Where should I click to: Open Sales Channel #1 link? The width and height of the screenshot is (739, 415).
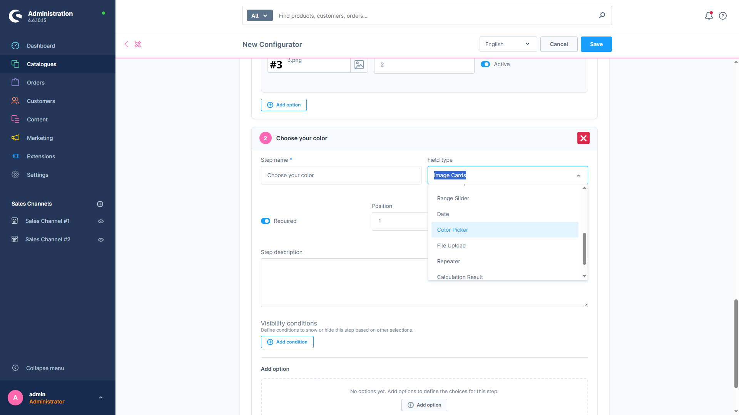click(47, 221)
